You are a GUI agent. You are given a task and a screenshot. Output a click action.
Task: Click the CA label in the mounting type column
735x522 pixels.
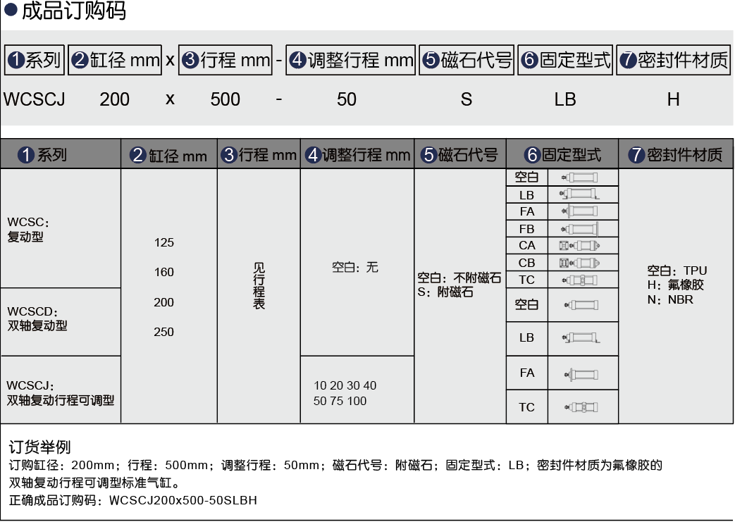[527, 246]
